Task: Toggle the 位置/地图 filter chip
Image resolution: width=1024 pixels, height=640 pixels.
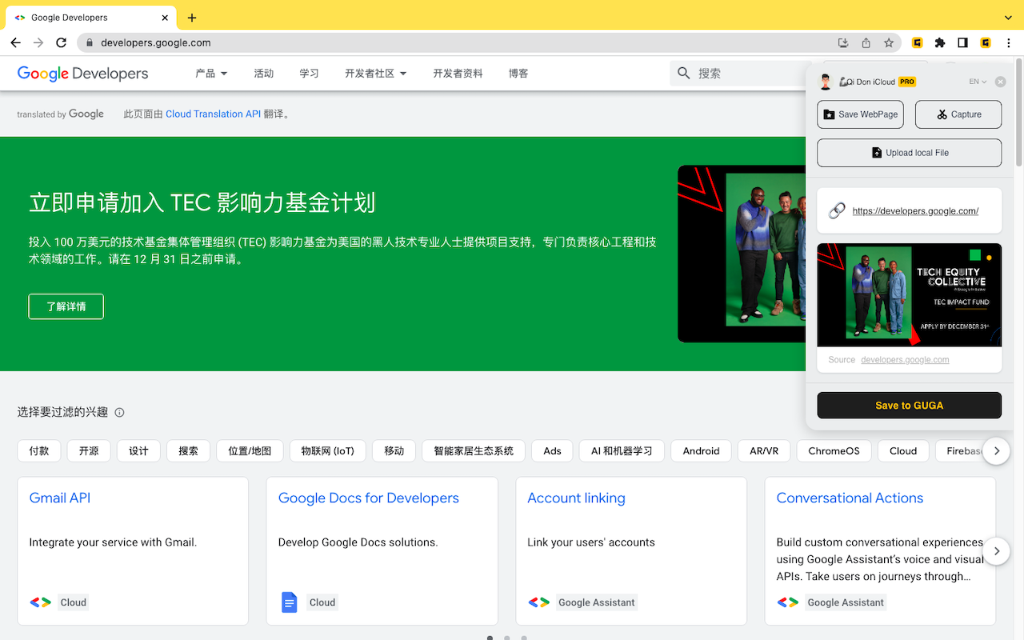Action: [250, 451]
